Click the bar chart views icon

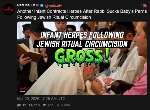(58, 105)
